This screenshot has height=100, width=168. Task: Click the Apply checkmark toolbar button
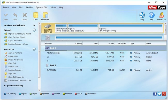pyautogui.click(x=6, y=16)
